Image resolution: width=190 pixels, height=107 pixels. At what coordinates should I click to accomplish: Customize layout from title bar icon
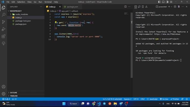pyautogui.click(x=171, y=2)
